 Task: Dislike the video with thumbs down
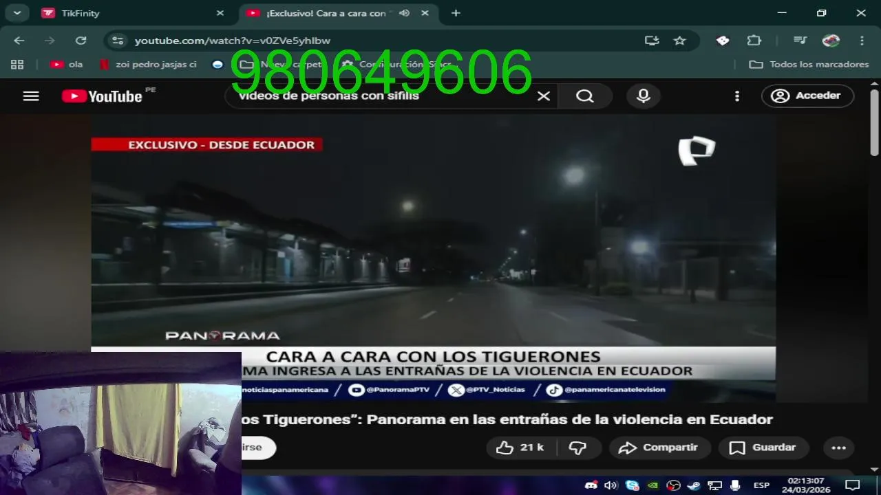click(577, 448)
